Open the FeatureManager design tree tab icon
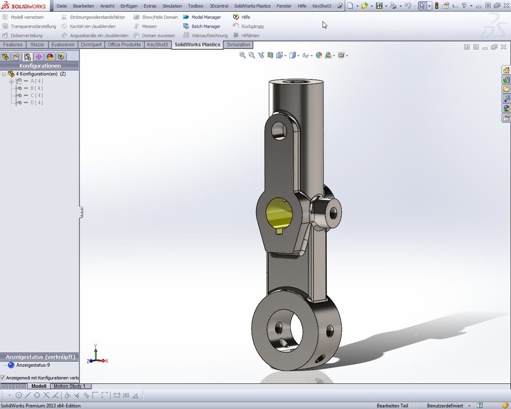Image resolution: width=511 pixels, height=409 pixels. click(5, 57)
